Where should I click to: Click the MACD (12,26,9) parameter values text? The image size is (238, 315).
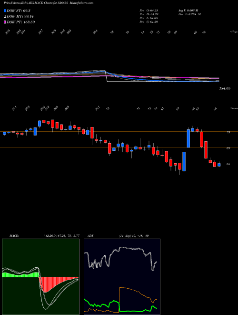click(x=61, y=236)
